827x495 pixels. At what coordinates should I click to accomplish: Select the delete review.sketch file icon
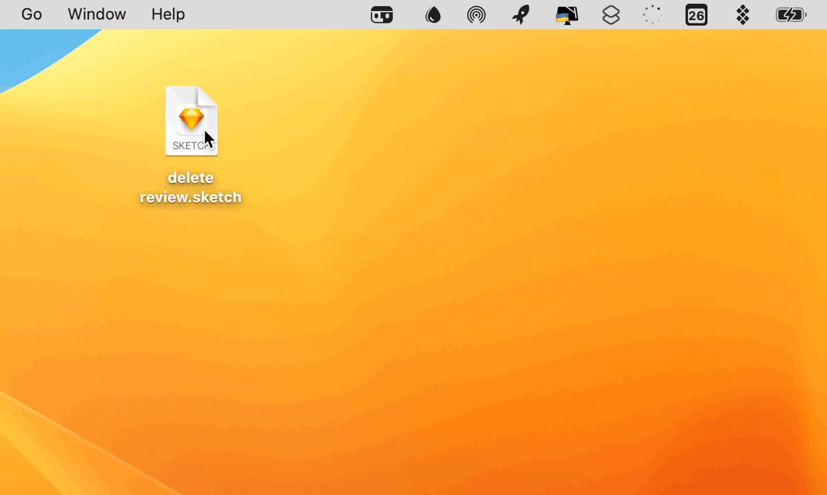[192, 120]
